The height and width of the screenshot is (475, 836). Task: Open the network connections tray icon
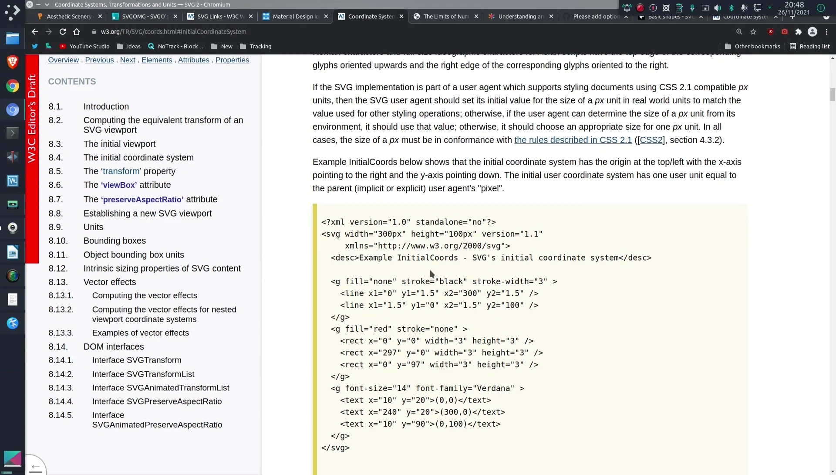click(758, 8)
